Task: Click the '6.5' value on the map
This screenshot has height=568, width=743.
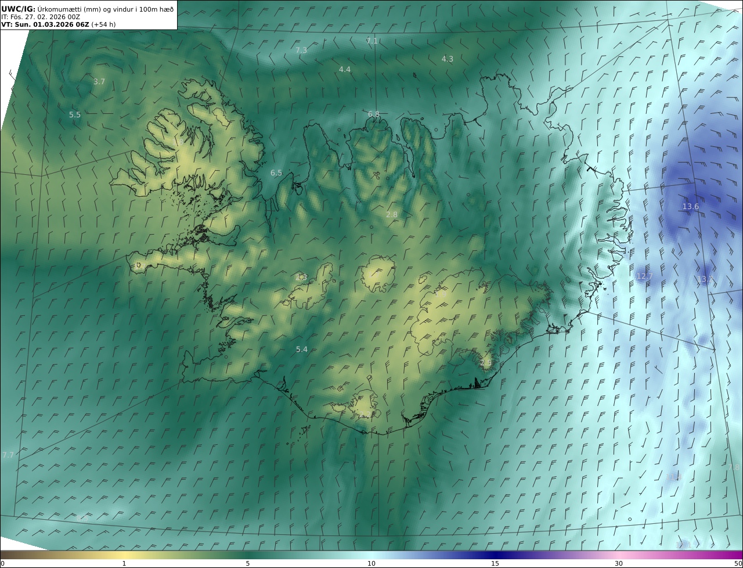Action: tap(276, 173)
